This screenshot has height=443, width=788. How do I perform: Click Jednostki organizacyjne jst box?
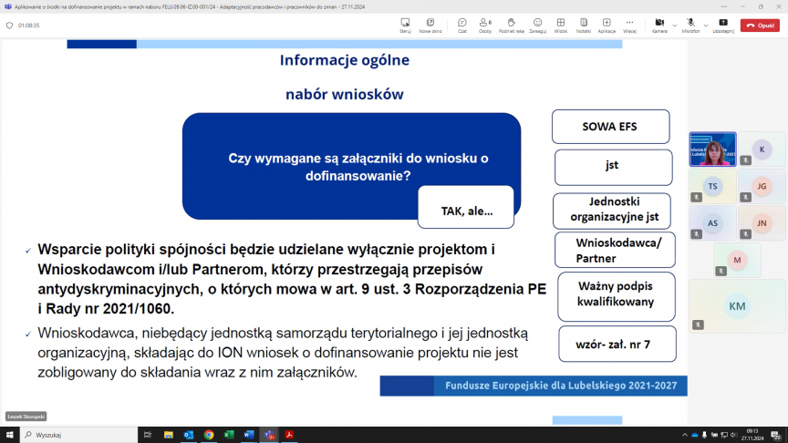point(612,211)
